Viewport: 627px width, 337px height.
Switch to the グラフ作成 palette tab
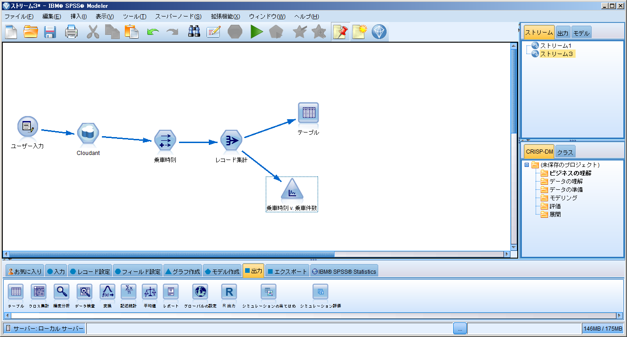pyautogui.click(x=182, y=271)
